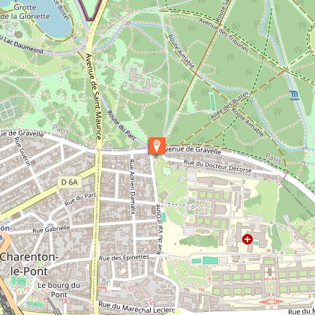Click the Charenton-le-Pont city label
Viewport: 315px width, 315px height.
pyautogui.click(x=29, y=264)
